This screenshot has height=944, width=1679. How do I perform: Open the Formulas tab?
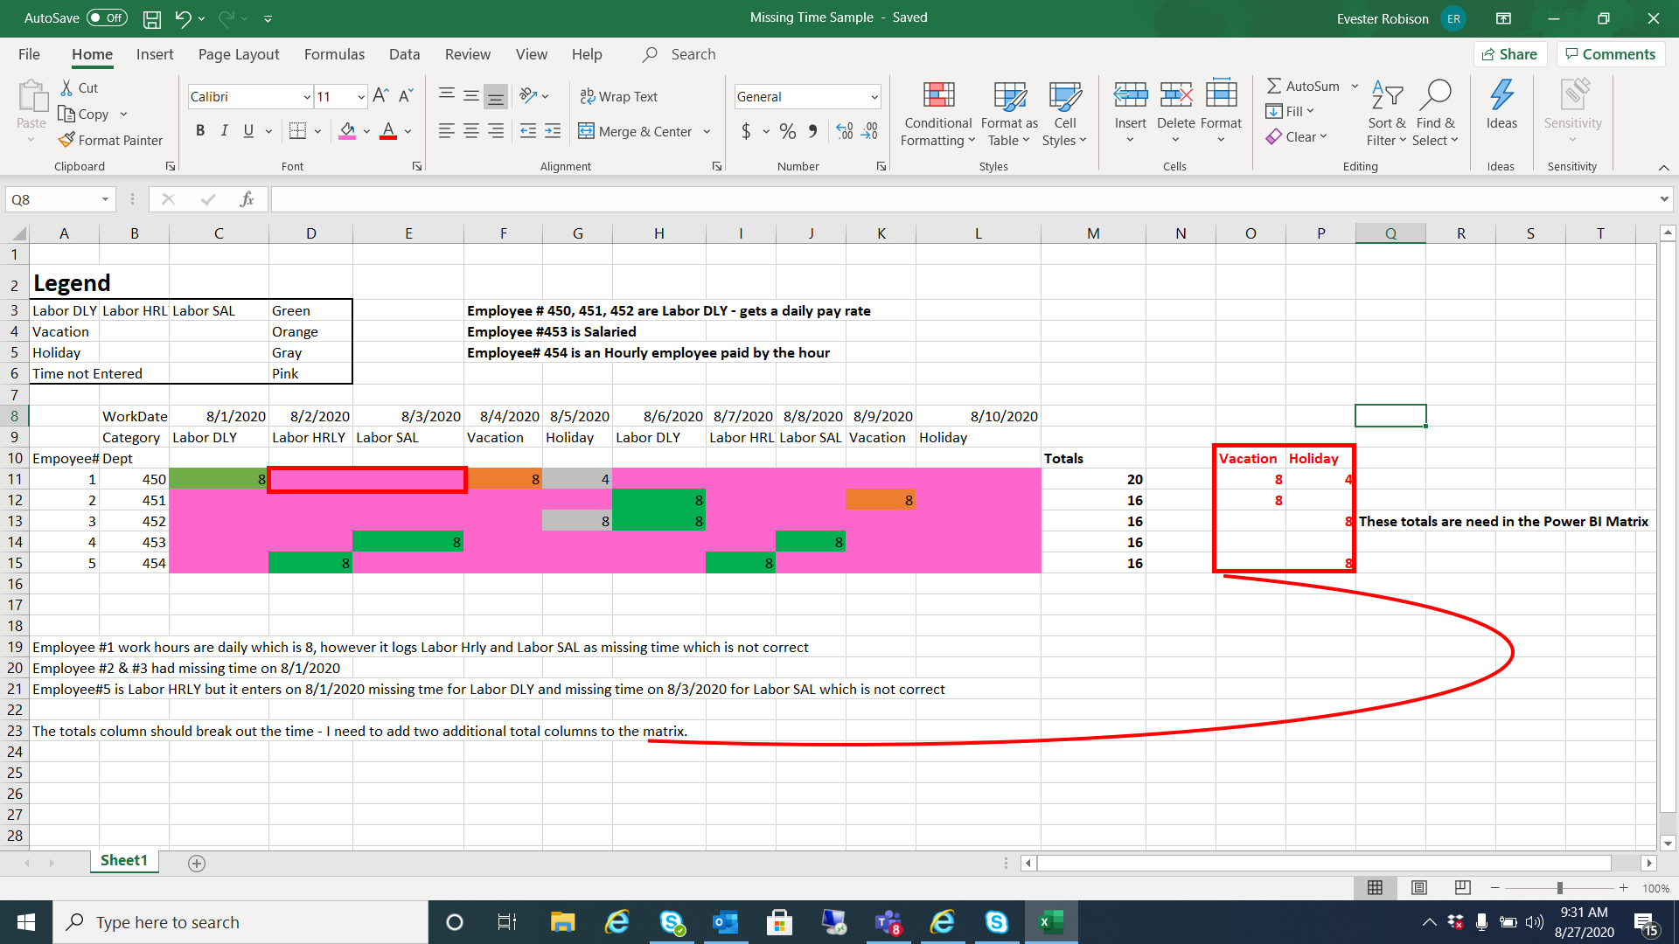pyautogui.click(x=334, y=54)
